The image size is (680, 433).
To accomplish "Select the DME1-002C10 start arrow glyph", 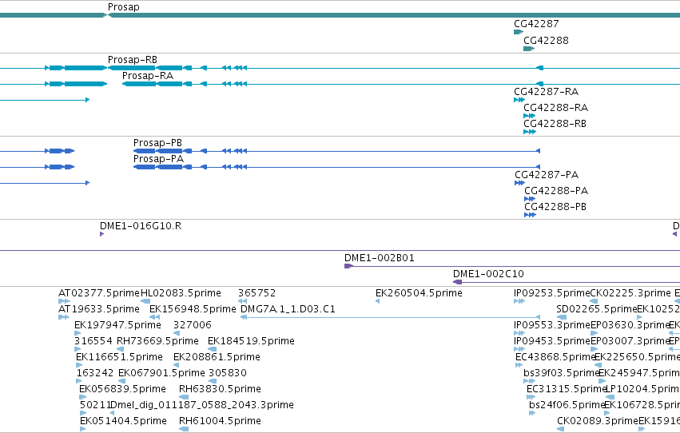I will tap(458, 282).
